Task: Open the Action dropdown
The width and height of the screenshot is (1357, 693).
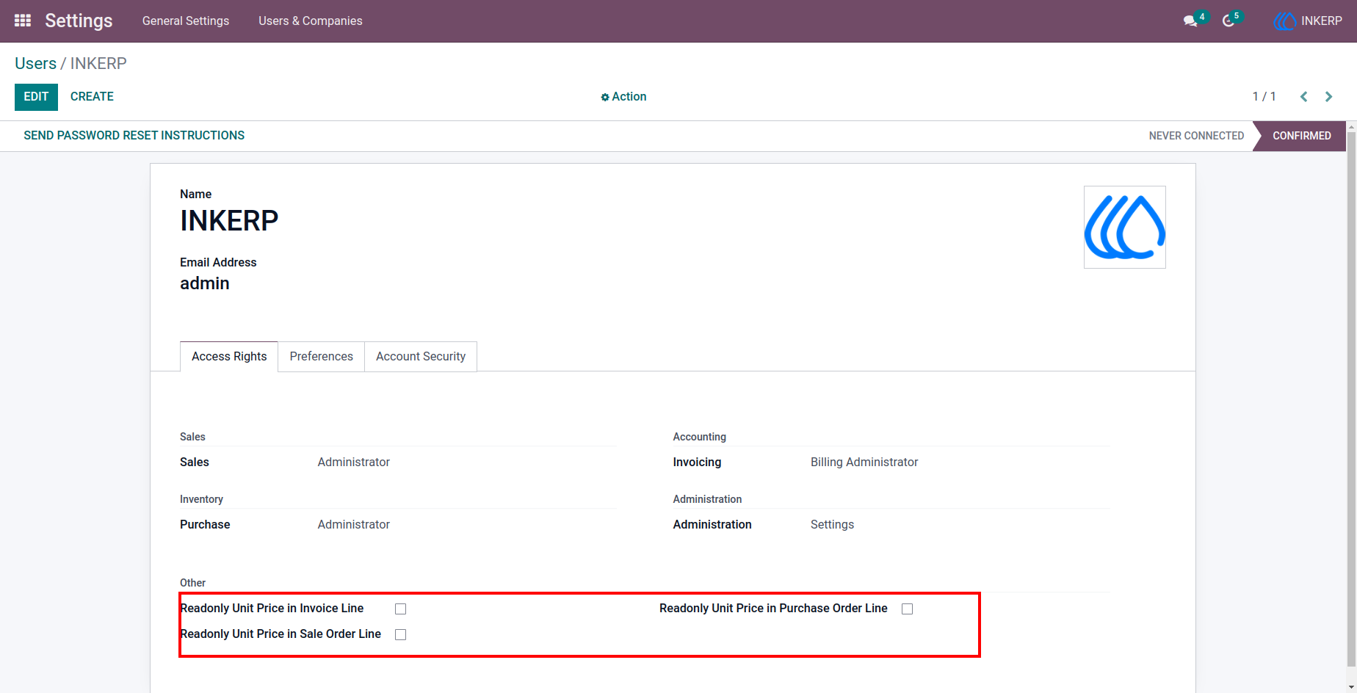Action: coord(623,97)
